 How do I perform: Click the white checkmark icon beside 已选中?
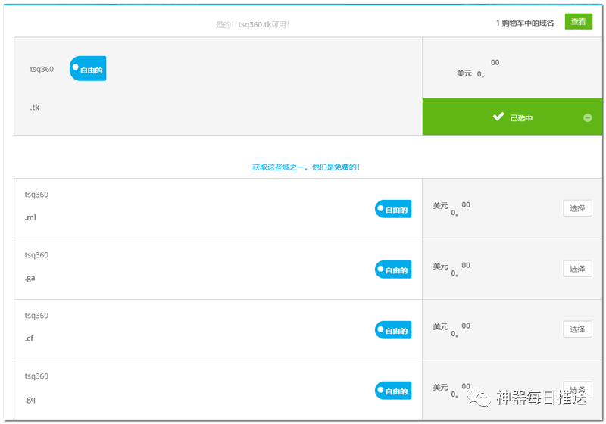pyautogui.click(x=498, y=117)
